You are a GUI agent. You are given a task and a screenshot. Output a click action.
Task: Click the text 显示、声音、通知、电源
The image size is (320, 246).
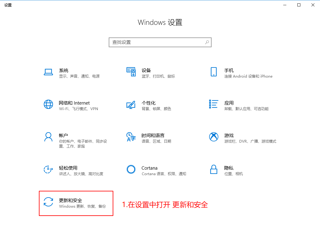click(x=79, y=76)
